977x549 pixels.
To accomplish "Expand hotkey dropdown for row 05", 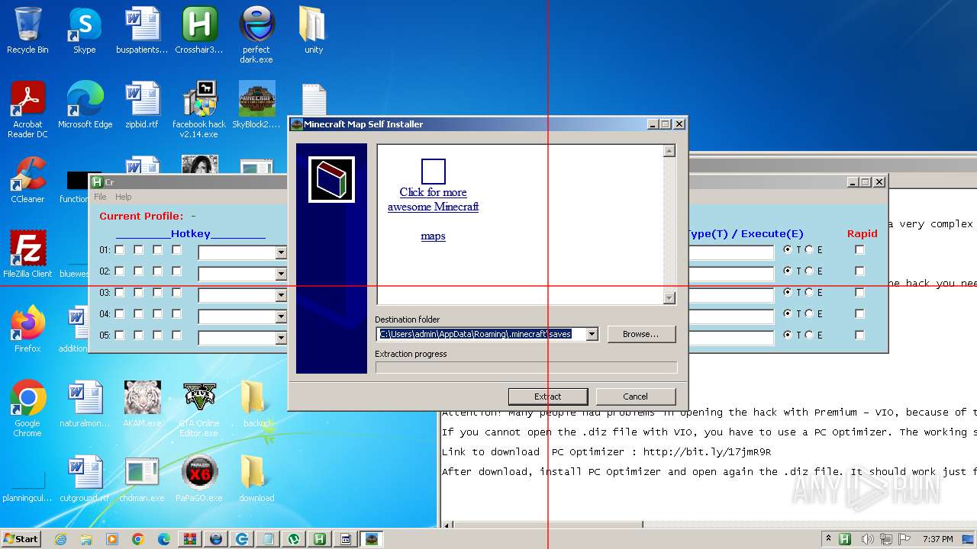I will 280,338.
